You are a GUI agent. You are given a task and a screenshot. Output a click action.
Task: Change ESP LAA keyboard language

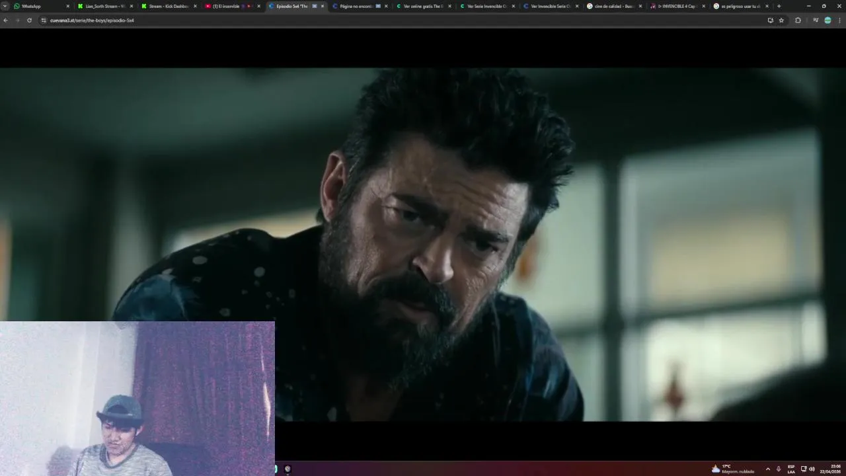click(x=791, y=469)
